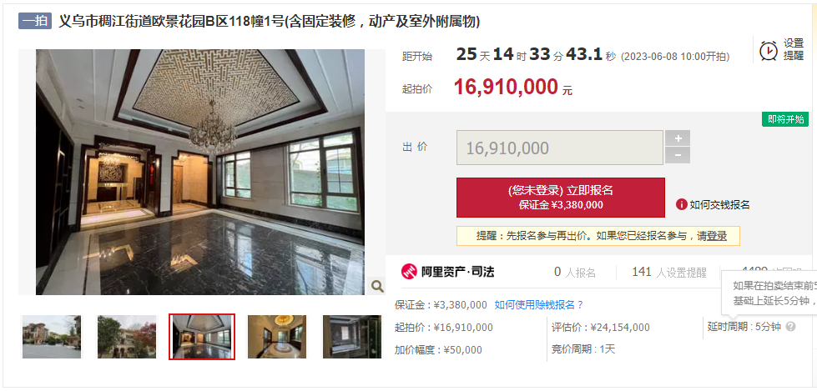This screenshot has height=391, width=817.
Task: Click the 立即报名 red button
Action: tap(561, 198)
